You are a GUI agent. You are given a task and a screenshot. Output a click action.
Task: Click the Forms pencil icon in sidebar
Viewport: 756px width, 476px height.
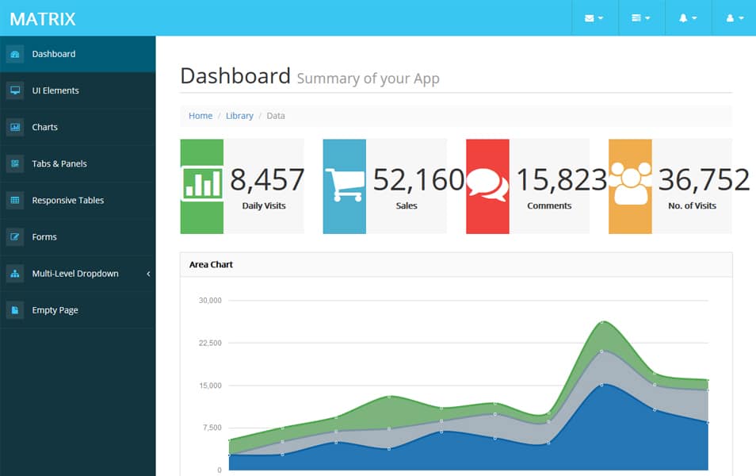tap(16, 236)
